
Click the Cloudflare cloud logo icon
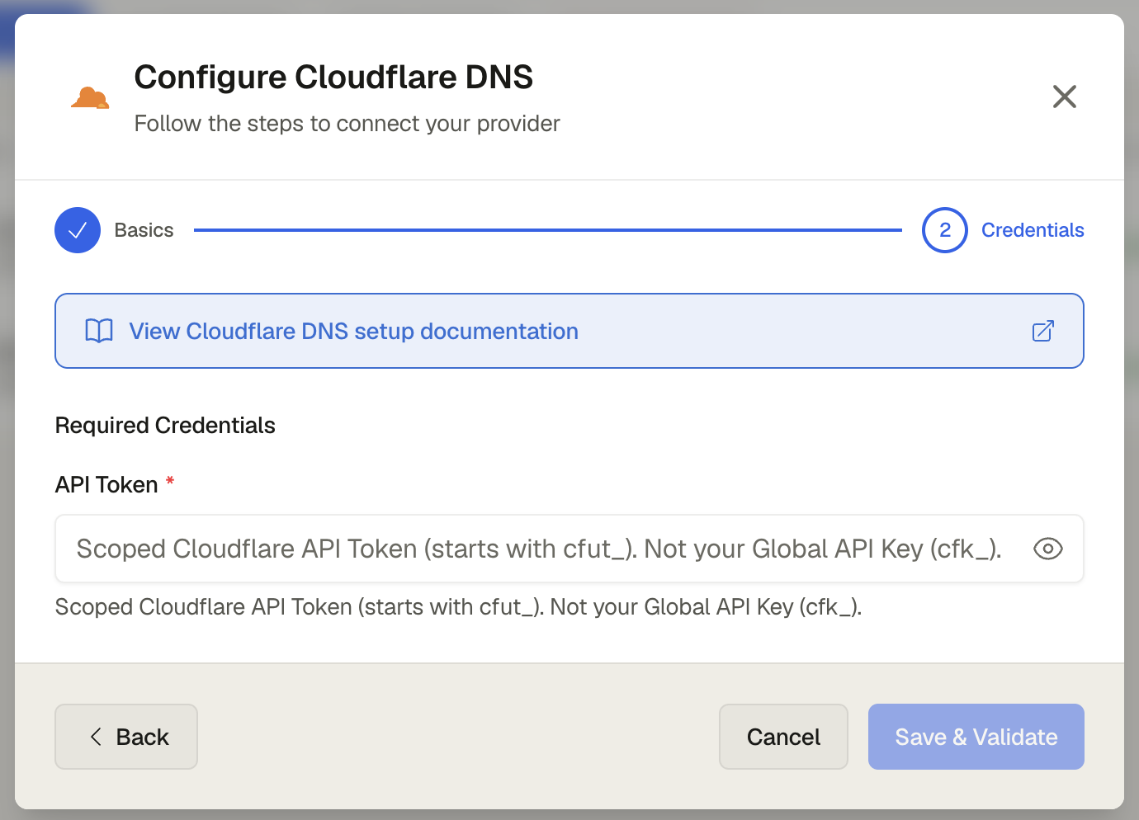(x=90, y=98)
